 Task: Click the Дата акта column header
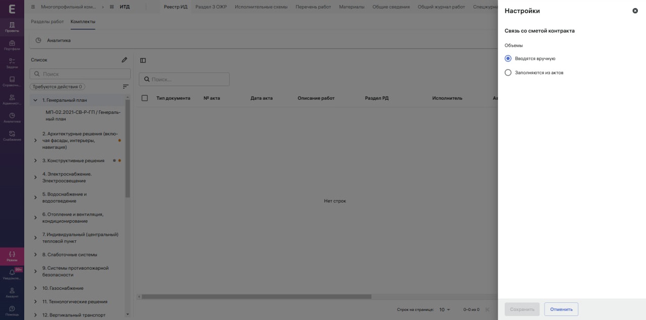tap(261, 98)
